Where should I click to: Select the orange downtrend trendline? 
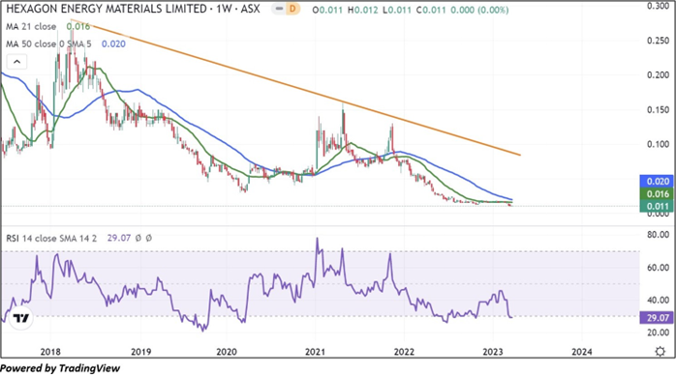point(295,87)
